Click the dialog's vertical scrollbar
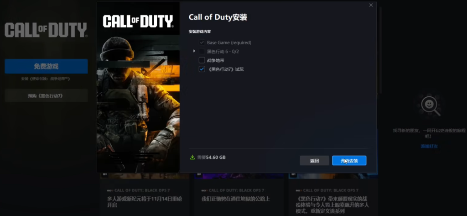 point(378,50)
